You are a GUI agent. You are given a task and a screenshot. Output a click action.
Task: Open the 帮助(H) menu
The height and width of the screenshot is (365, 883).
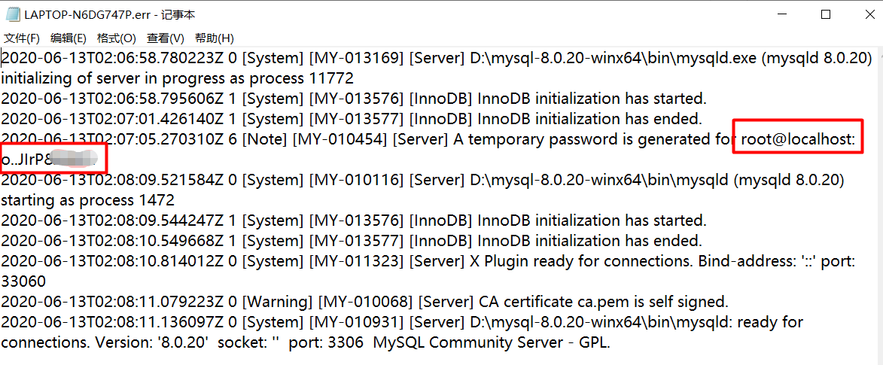[214, 38]
